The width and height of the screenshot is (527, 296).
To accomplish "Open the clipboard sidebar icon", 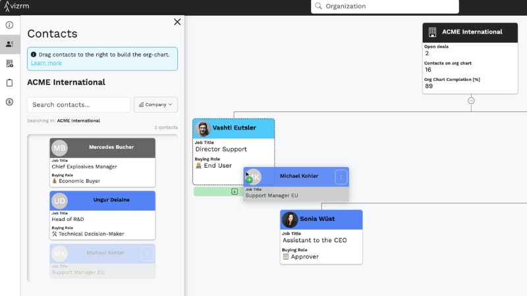I will [9, 83].
